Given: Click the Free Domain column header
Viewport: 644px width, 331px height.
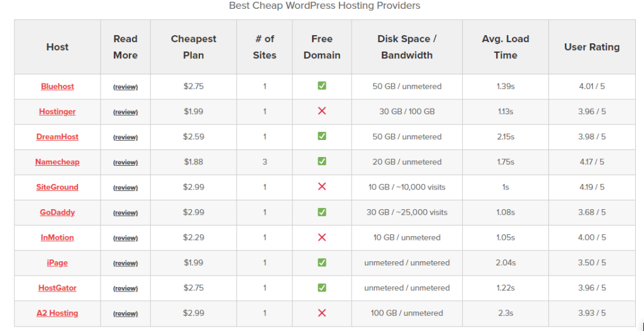Looking at the screenshot, I should [x=322, y=46].
